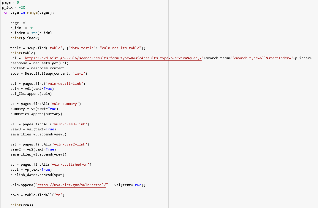Click 'content = response.content' line
Viewport: 318px width, 208px height.
coord(37,68)
